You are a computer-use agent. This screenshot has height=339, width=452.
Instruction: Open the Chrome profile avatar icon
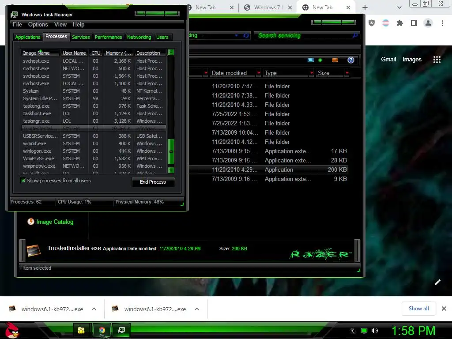click(x=428, y=23)
